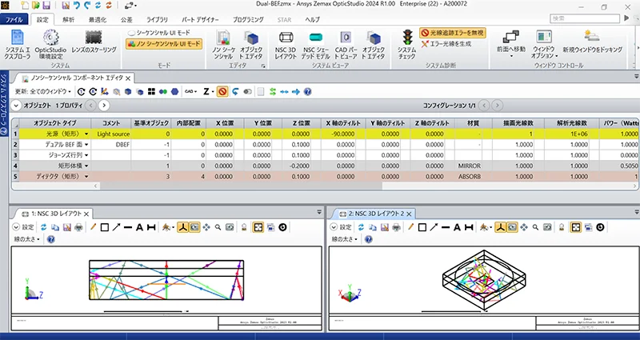640x340 pixels.
Task: Switch to the Optimize ribbon tab
Action: 98,19
